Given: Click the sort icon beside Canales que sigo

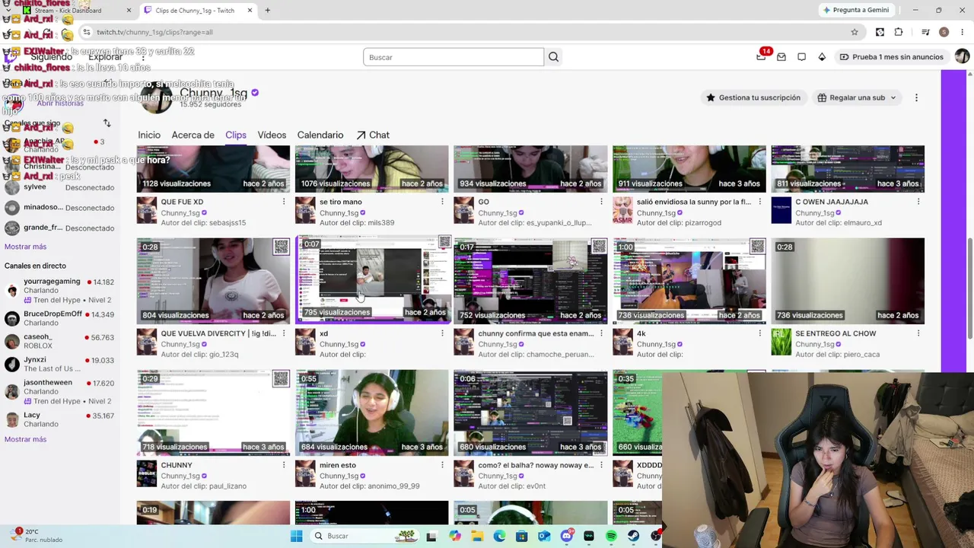Looking at the screenshot, I should pos(107,123).
